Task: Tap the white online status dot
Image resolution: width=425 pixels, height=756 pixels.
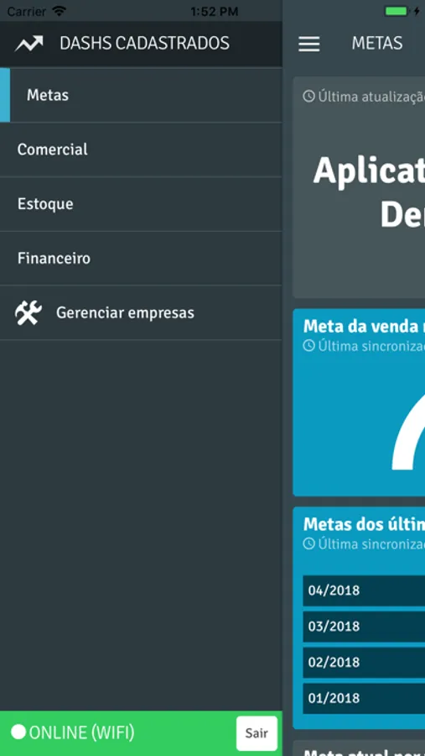Action: coord(18,732)
